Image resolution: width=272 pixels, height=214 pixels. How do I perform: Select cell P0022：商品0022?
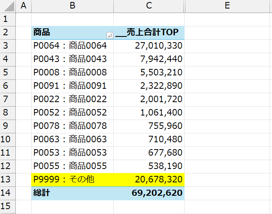point(72,100)
